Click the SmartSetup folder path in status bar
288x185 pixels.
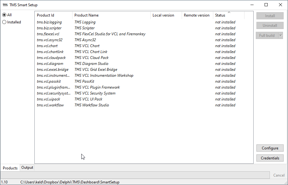[70, 182]
